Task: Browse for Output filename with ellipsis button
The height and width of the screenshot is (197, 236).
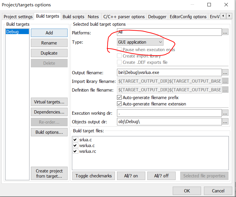Action: (225, 73)
